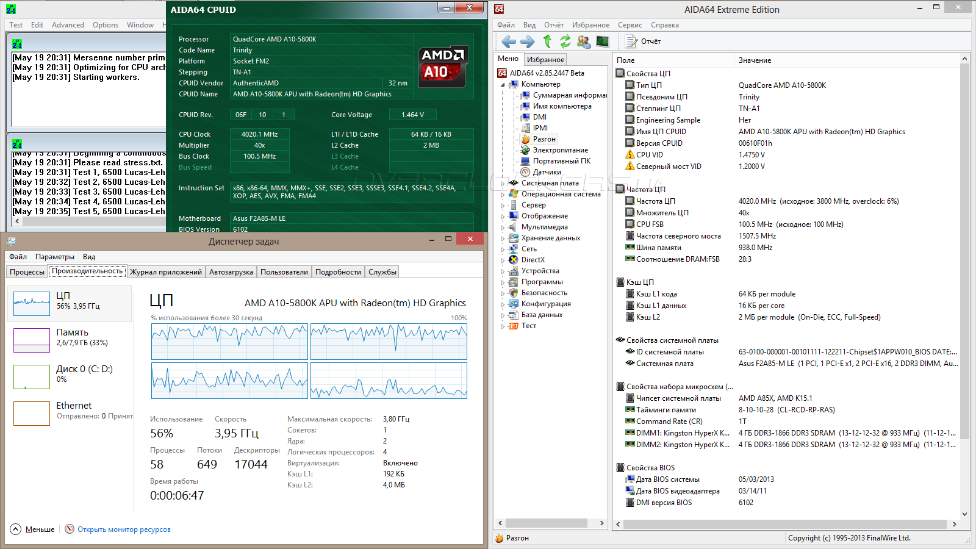Select the Датчики sensors tree item

(547, 172)
